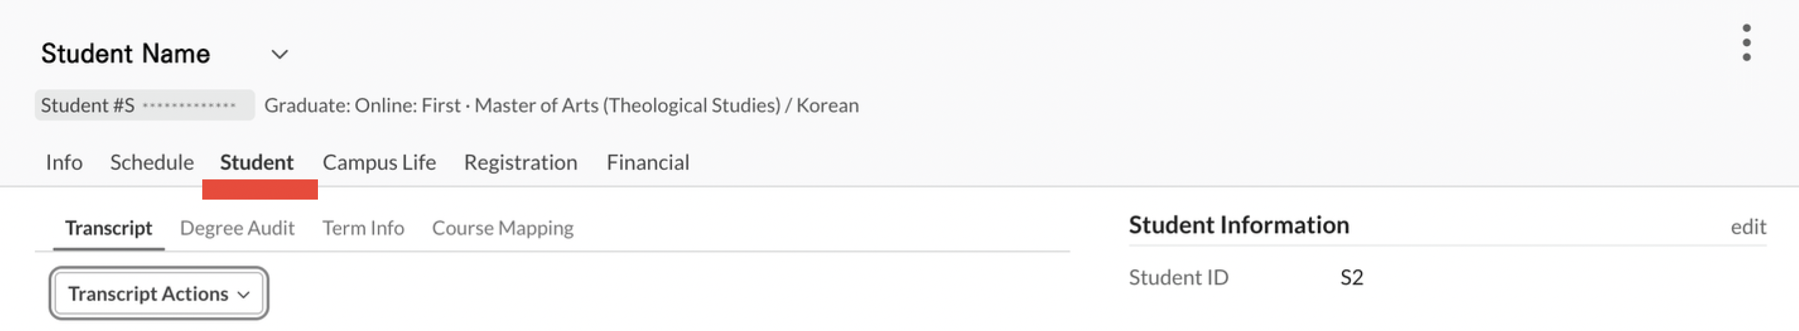
Task: Click the Student Name heading
Action: [x=126, y=54]
